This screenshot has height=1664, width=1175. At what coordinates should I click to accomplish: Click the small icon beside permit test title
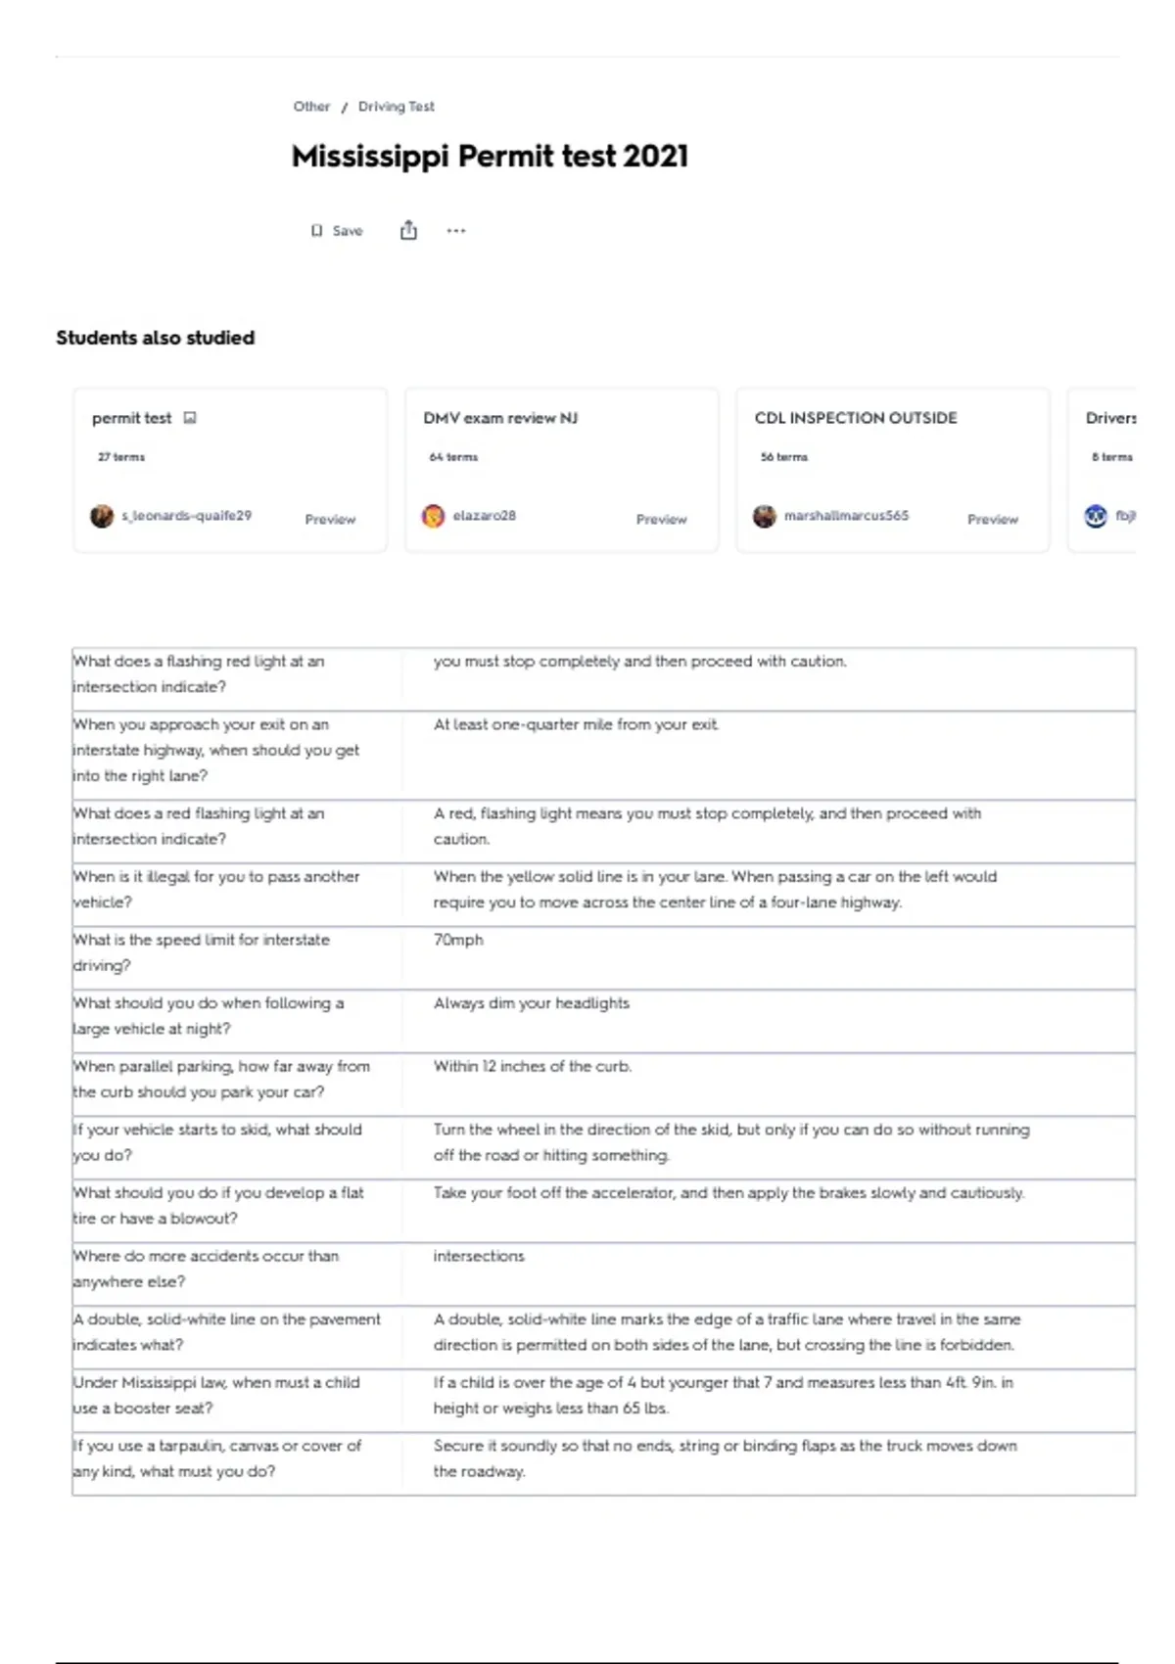tap(190, 418)
